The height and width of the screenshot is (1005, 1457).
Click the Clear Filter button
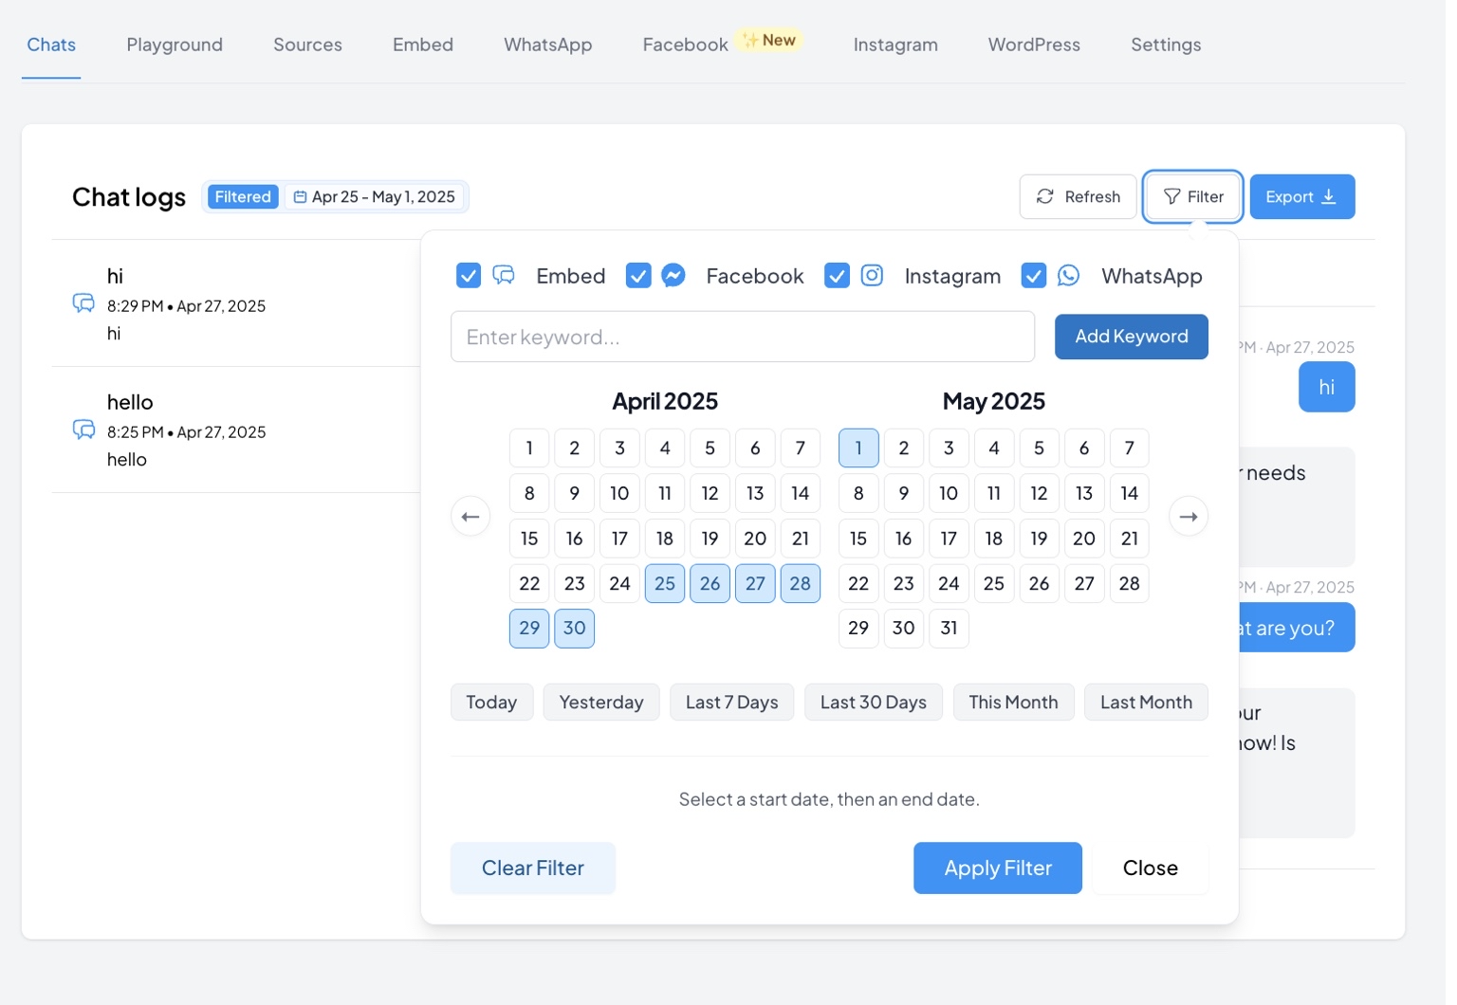(533, 868)
